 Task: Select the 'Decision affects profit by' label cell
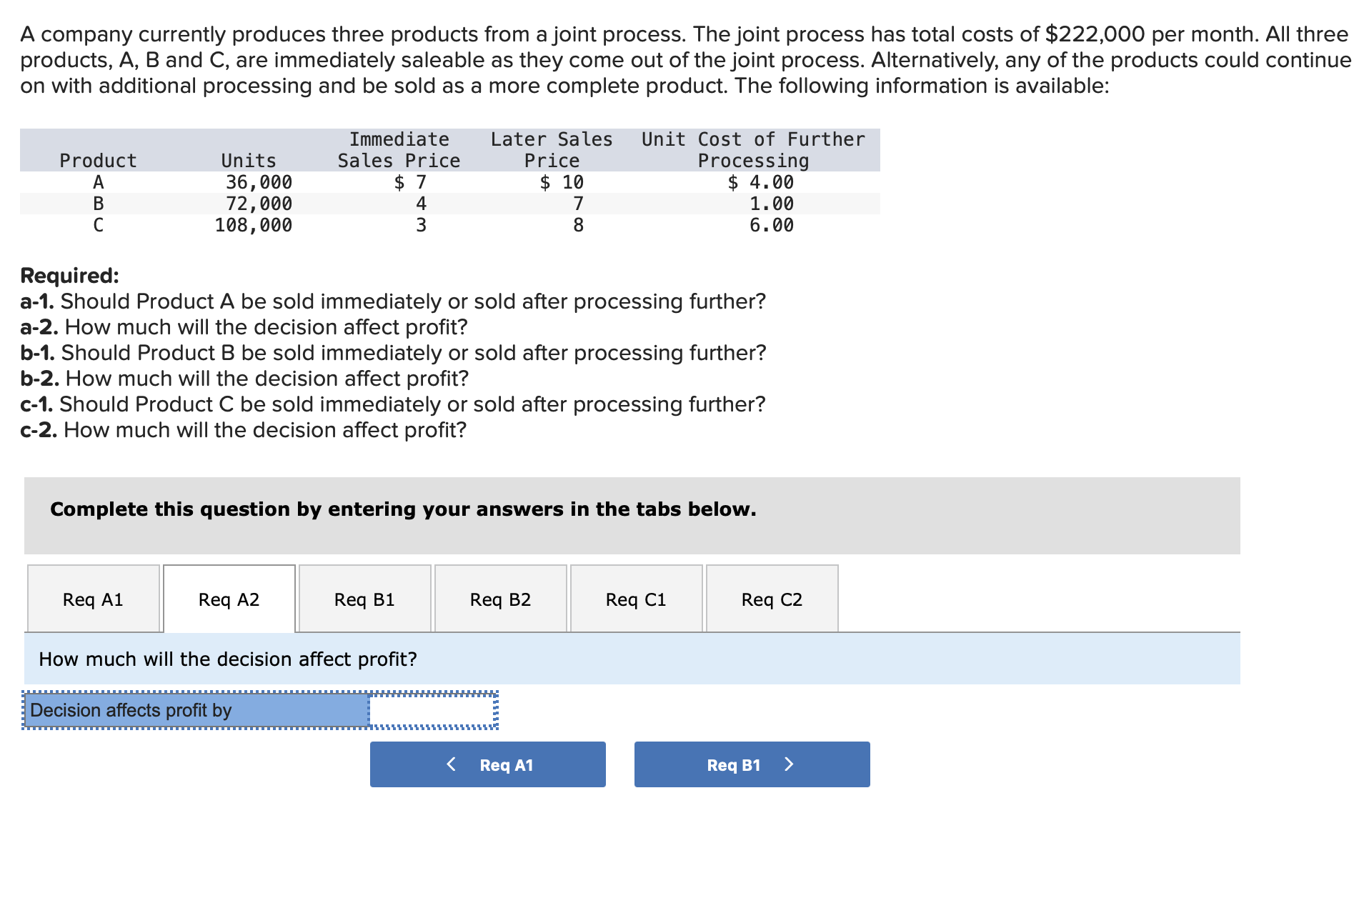click(x=196, y=709)
